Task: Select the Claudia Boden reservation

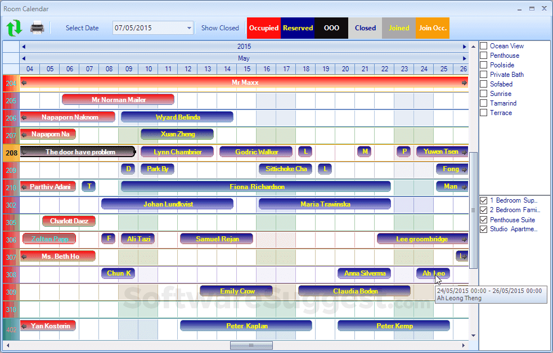Action: pos(354,291)
